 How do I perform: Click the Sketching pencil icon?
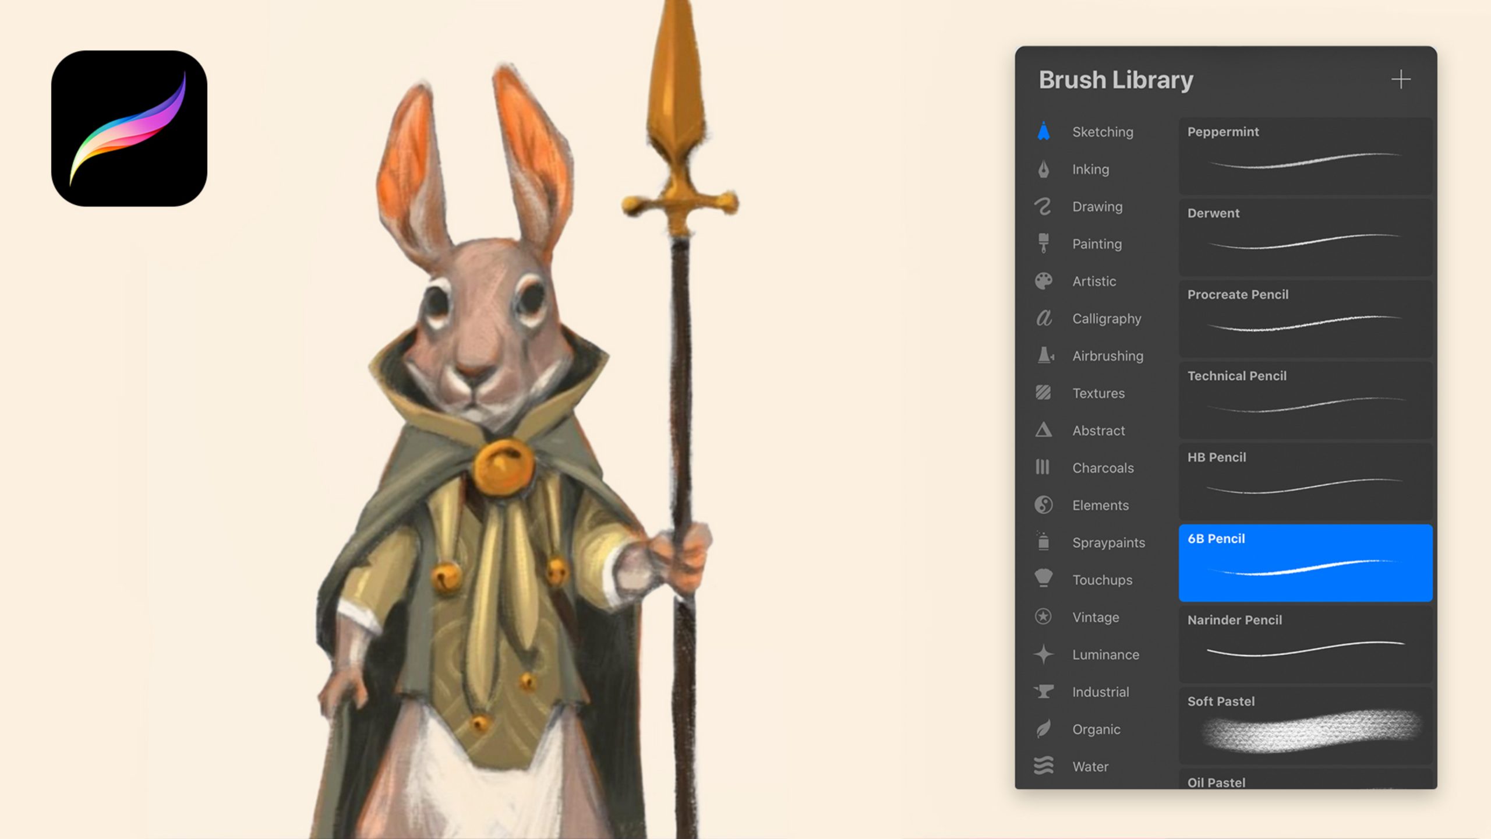click(x=1043, y=132)
